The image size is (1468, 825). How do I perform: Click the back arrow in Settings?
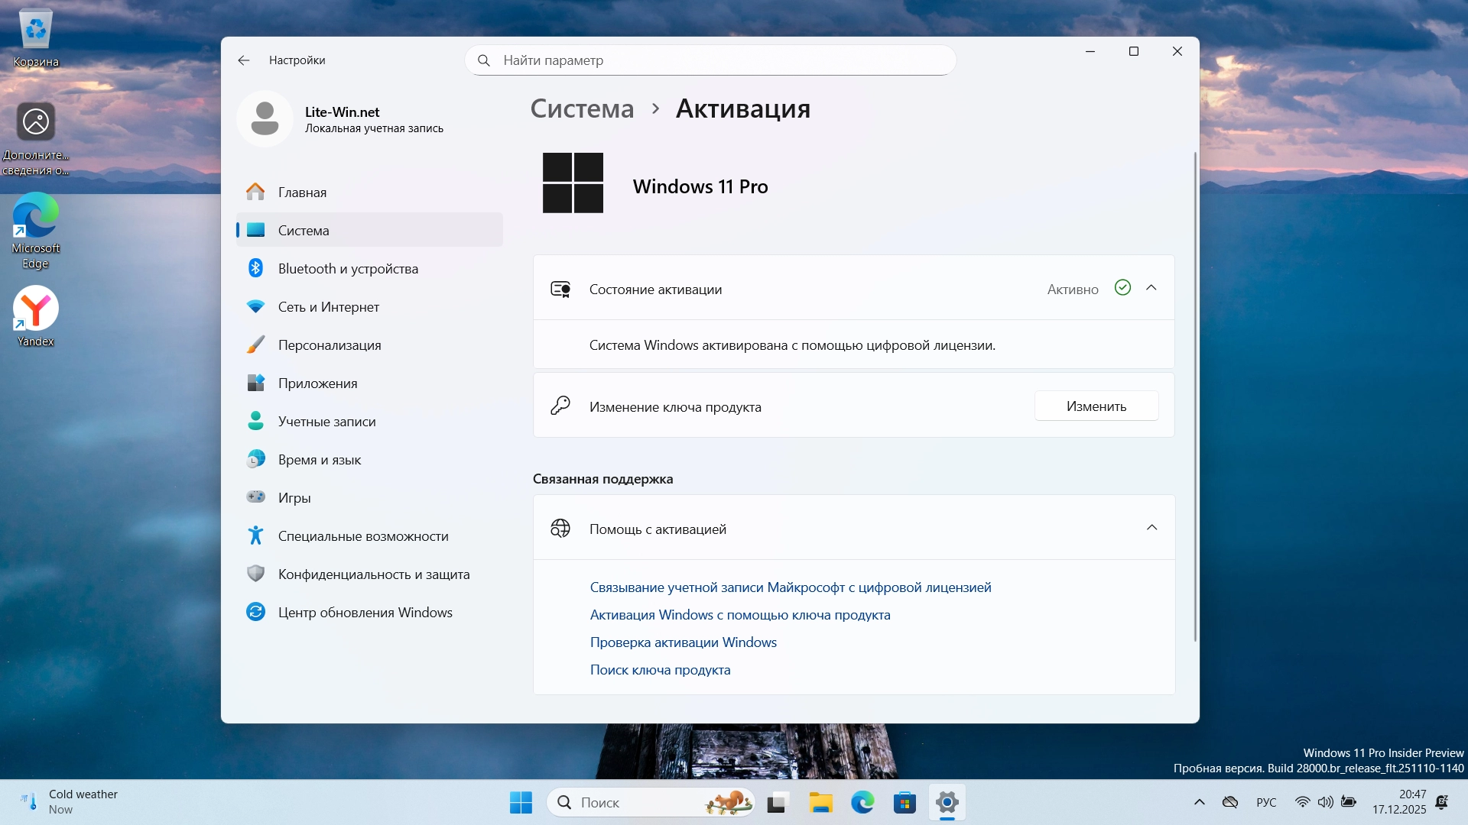click(244, 60)
